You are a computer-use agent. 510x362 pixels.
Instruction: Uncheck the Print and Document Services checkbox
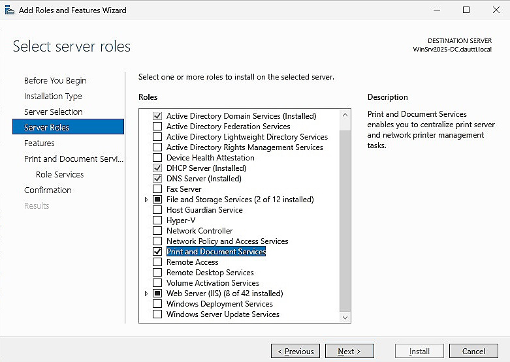pyautogui.click(x=157, y=252)
